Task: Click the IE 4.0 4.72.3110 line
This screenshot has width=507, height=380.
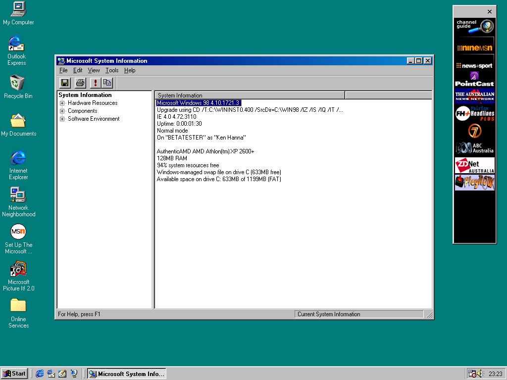Action: coord(177,117)
